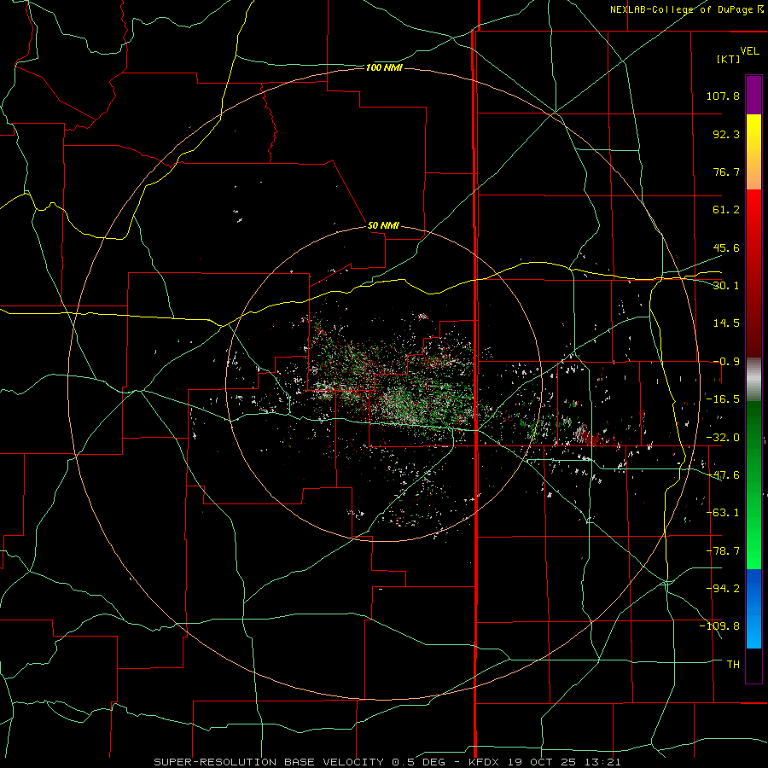Click the -0.9 velocity scale value
Viewport: 768px width, 768px height.
(726, 362)
